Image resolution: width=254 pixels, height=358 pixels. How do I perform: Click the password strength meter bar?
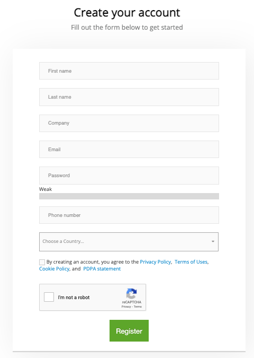pyautogui.click(x=129, y=196)
